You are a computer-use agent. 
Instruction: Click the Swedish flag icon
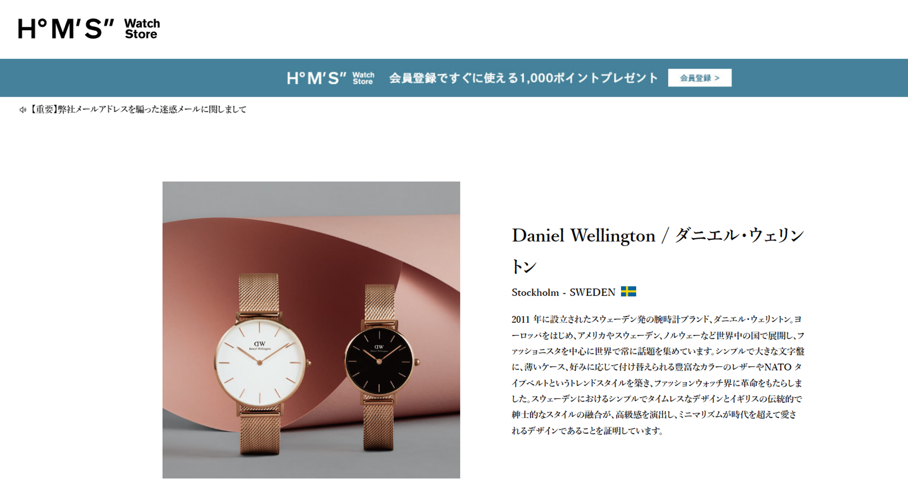[x=628, y=292]
